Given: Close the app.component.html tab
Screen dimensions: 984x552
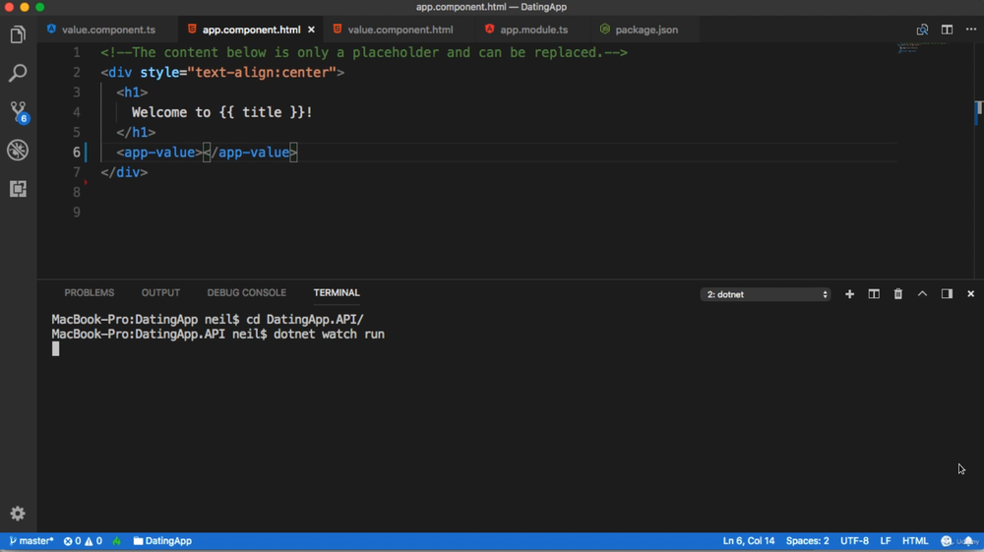Looking at the screenshot, I should [311, 30].
